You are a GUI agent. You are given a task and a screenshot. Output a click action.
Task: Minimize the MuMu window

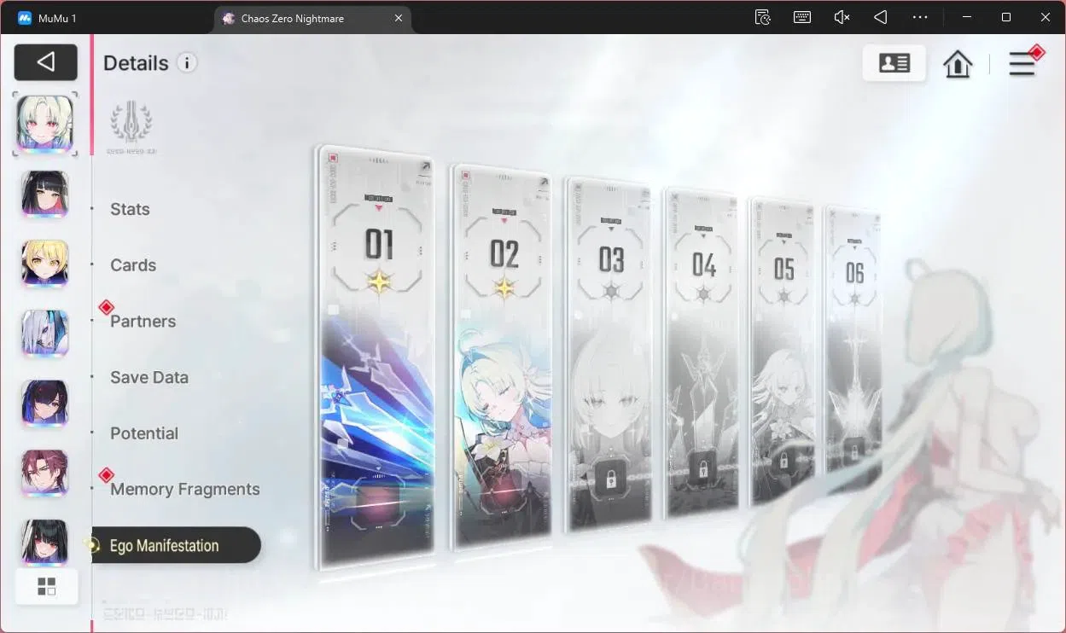(967, 17)
